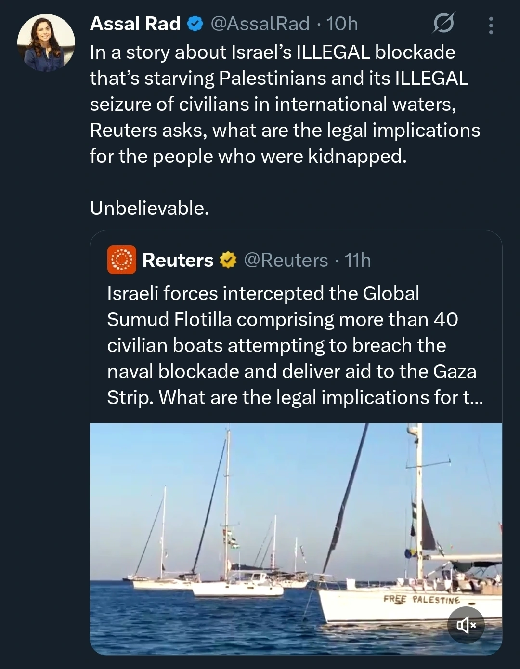Open the Assal Rad display name link
The height and width of the screenshot is (669, 520).
click(135, 24)
